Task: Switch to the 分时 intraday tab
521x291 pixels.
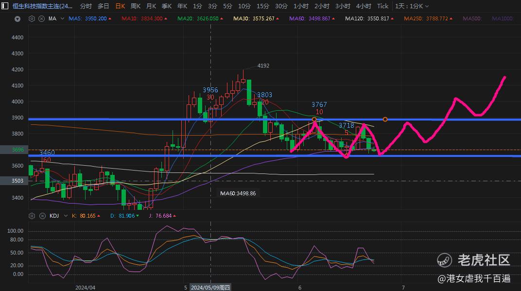Action: point(86,6)
